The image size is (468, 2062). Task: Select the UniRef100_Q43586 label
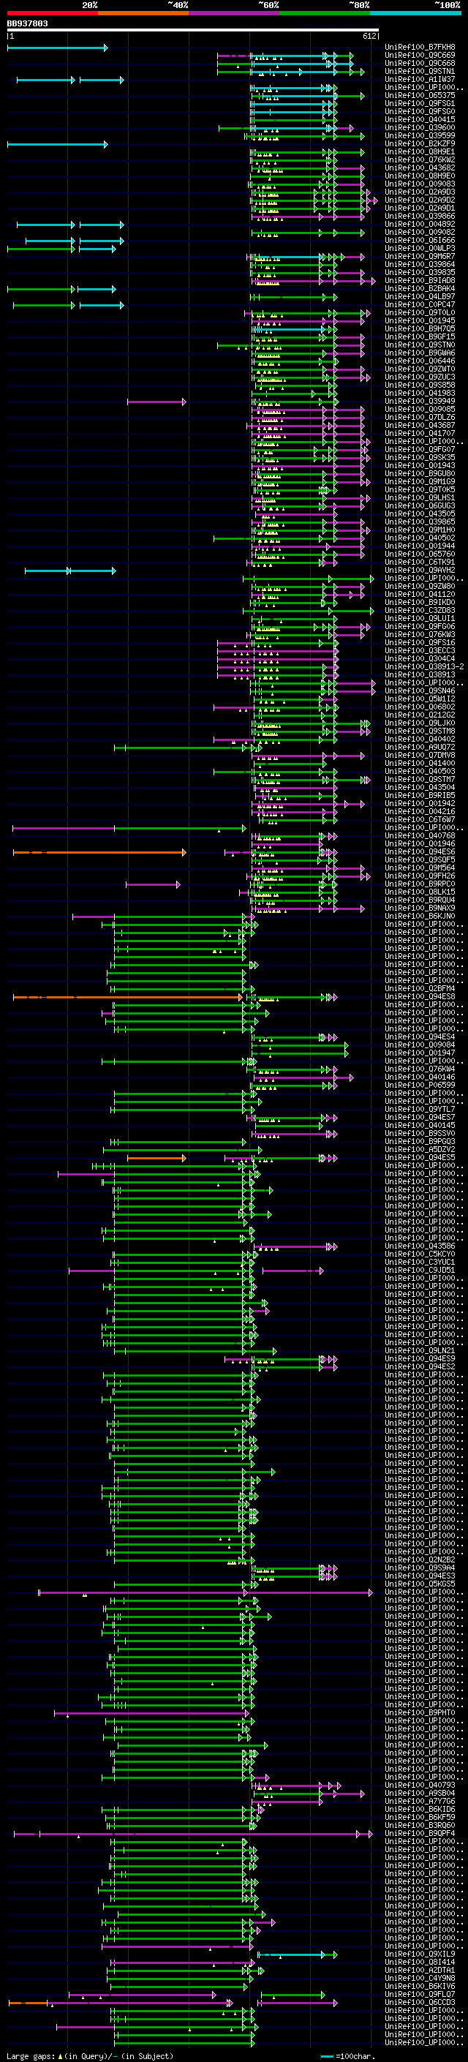point(420,1246)
